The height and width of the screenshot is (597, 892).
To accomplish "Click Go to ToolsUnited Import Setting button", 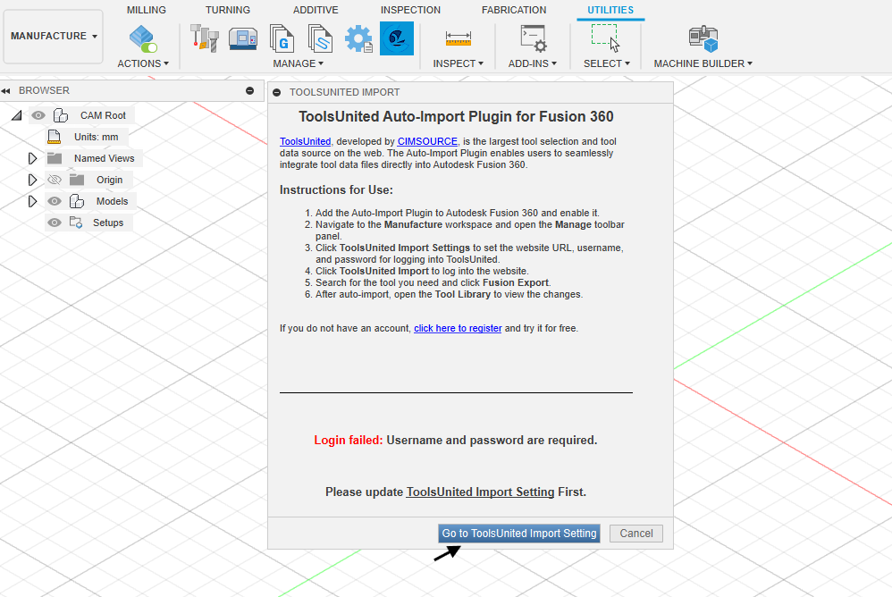I will 519,534.
